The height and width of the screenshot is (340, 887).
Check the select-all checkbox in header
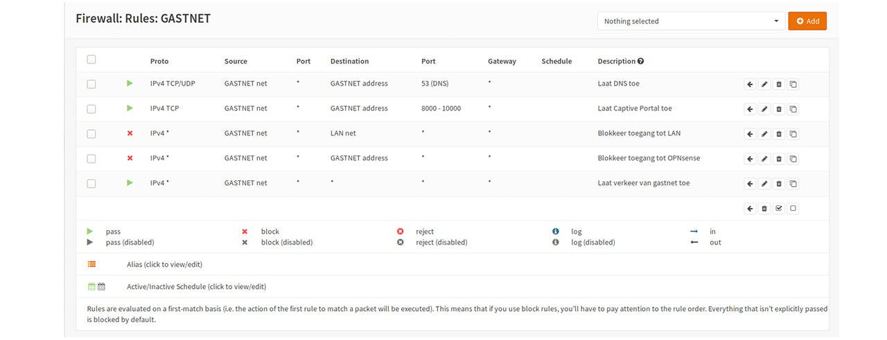(91, 59)
